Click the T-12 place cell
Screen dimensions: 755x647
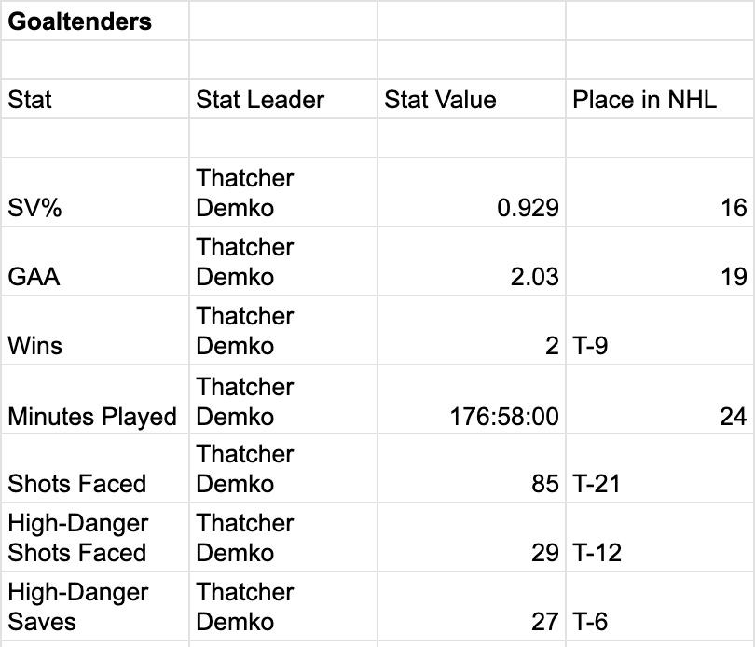pos(597,553)
